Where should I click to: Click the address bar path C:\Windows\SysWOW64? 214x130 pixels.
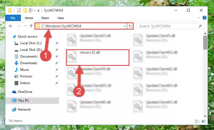click(61, 26)
